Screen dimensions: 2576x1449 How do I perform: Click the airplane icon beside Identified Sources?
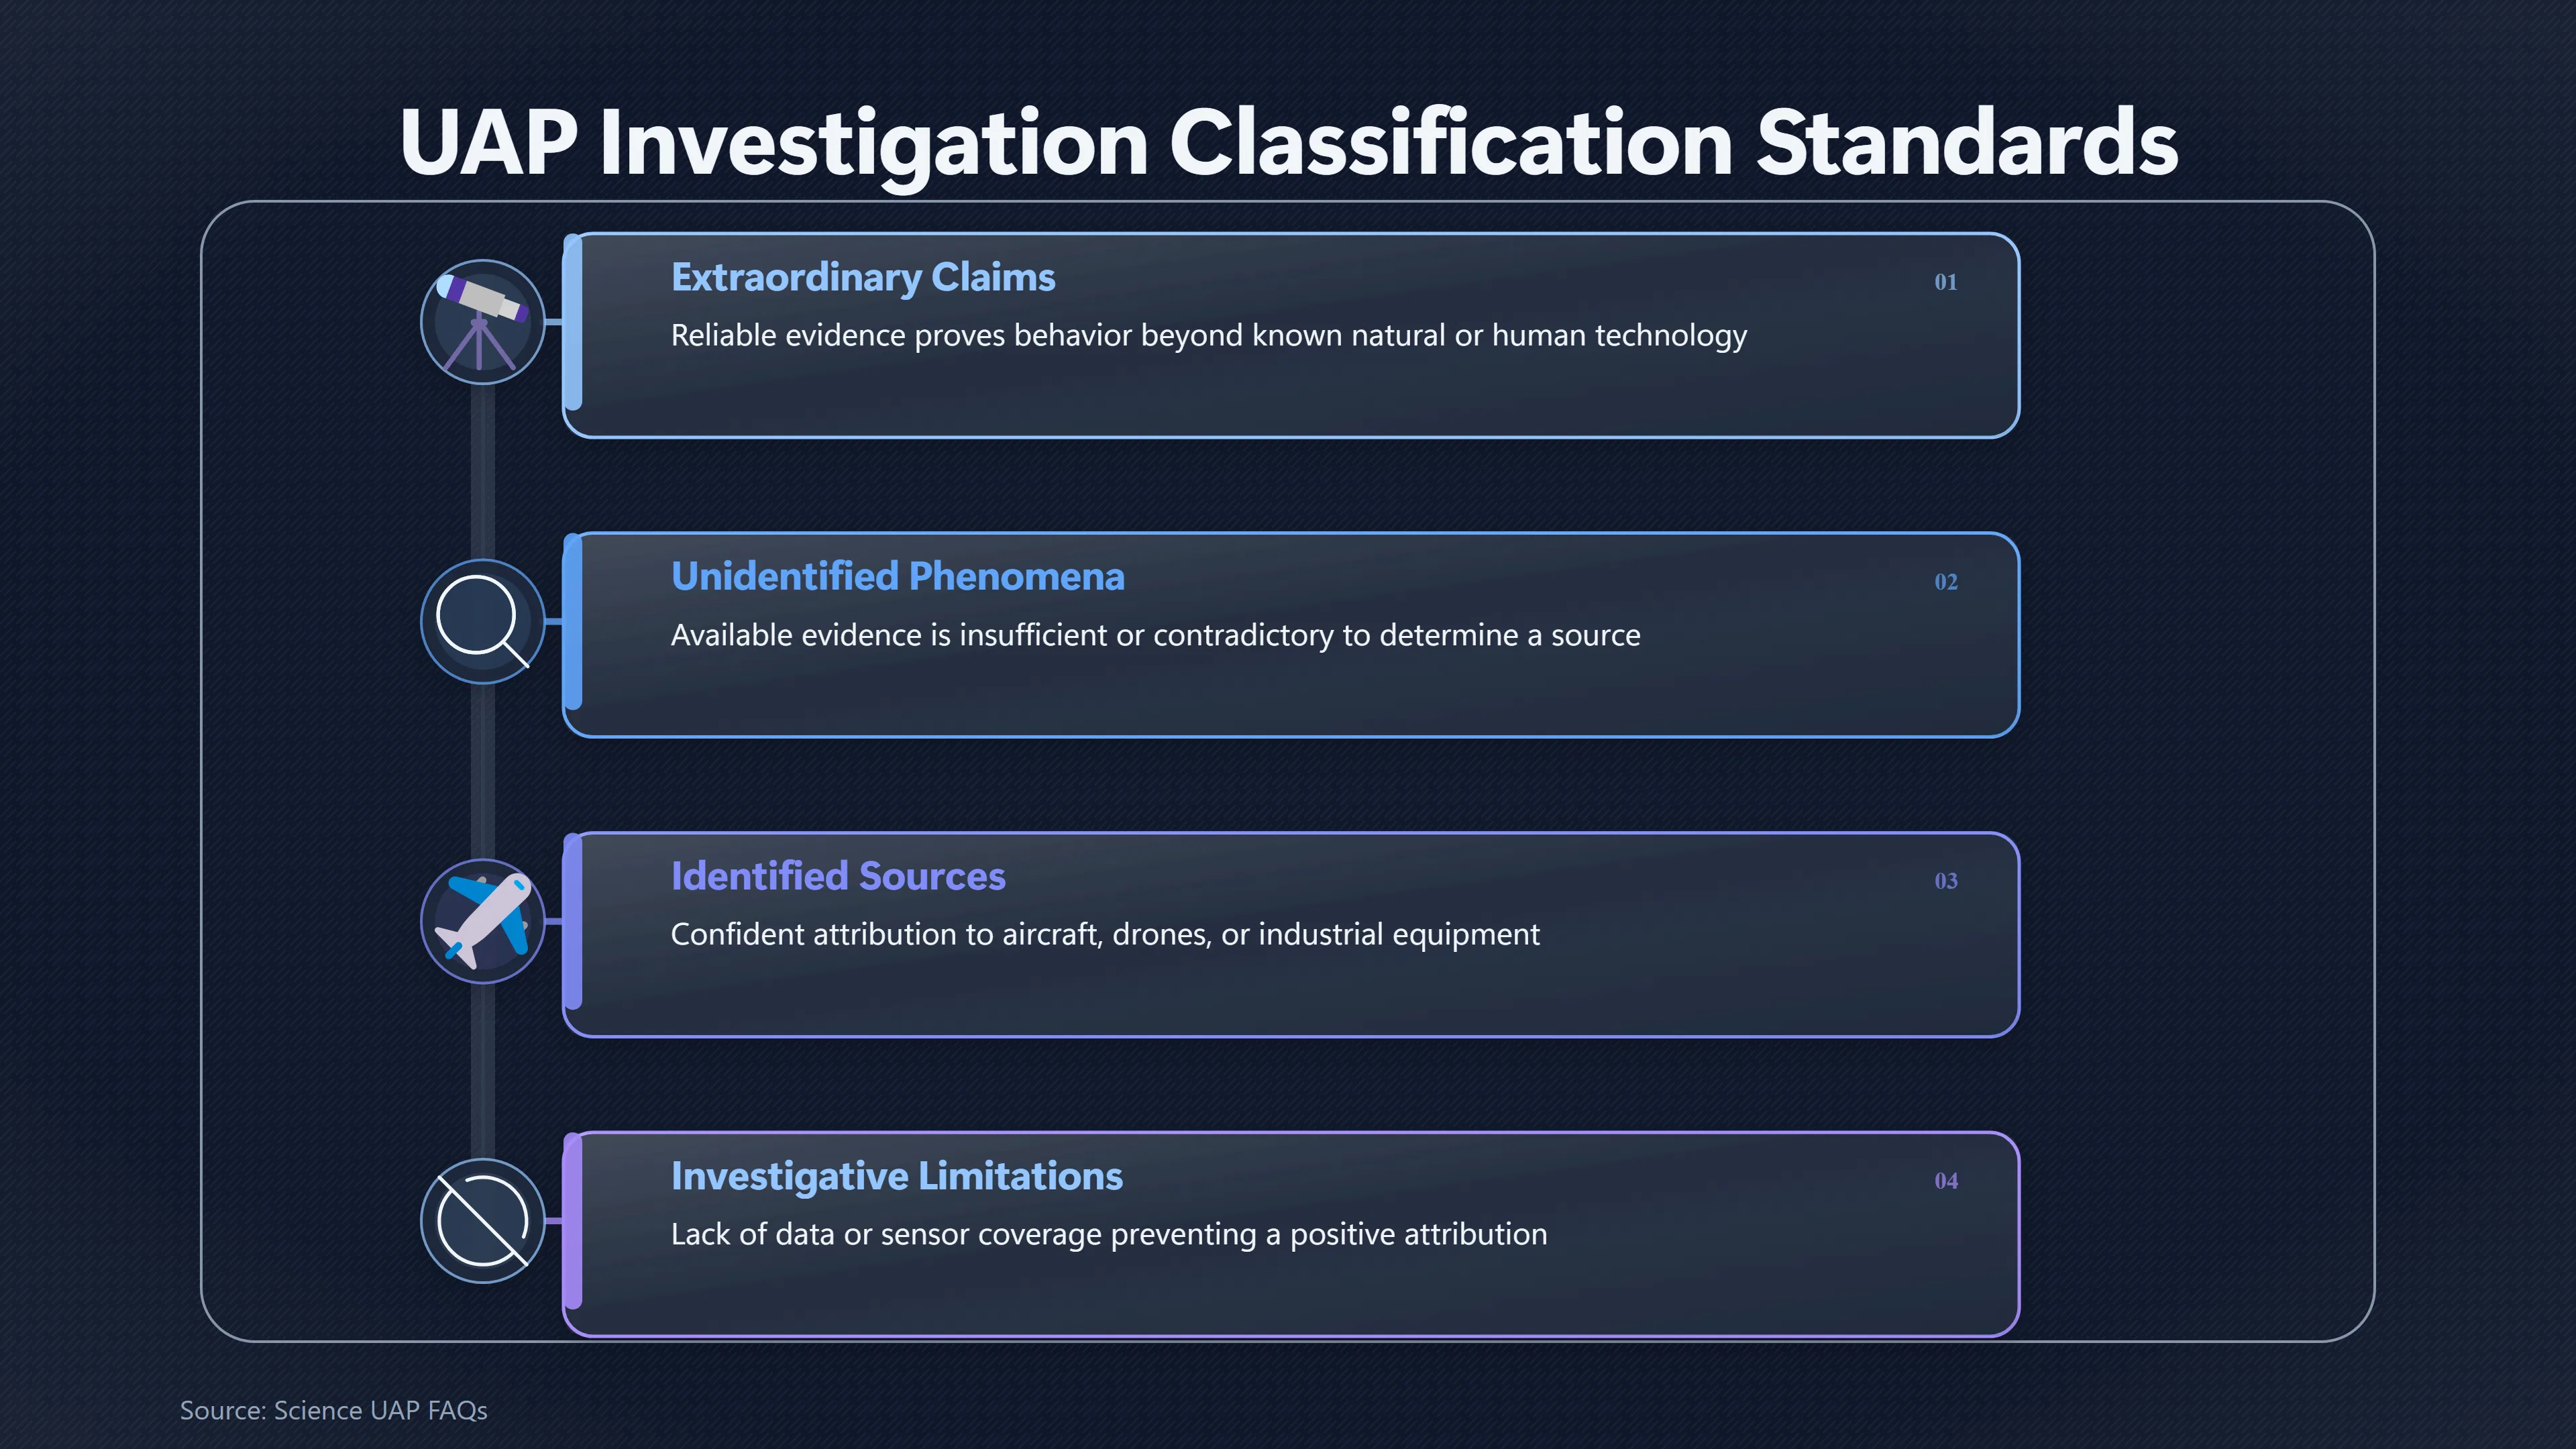(x=482, y=921)
